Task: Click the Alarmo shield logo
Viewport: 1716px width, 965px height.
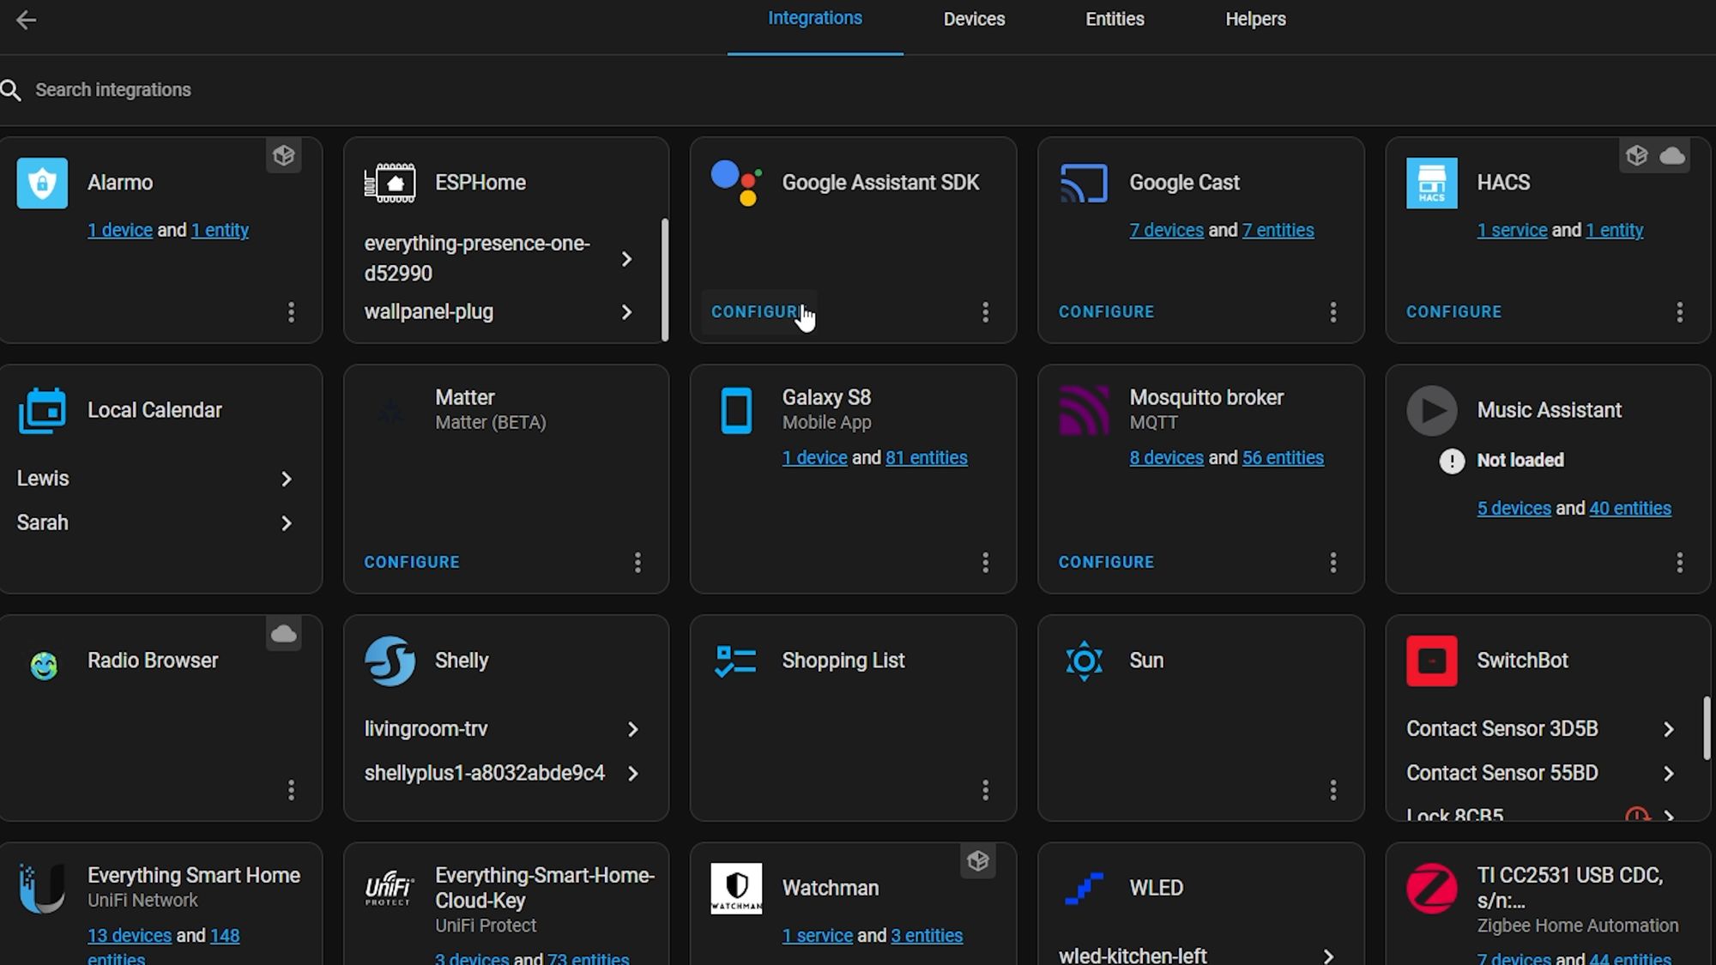Action: (42, 183)
